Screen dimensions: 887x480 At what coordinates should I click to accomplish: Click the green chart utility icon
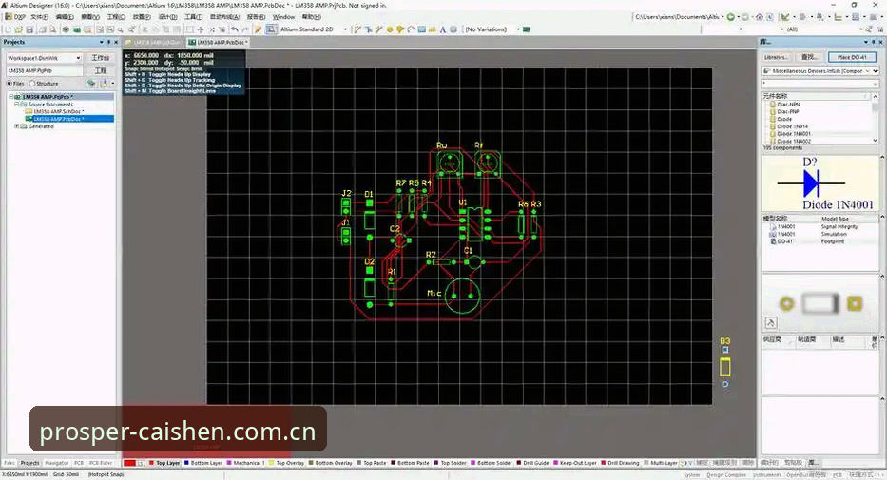click(785, 17)
